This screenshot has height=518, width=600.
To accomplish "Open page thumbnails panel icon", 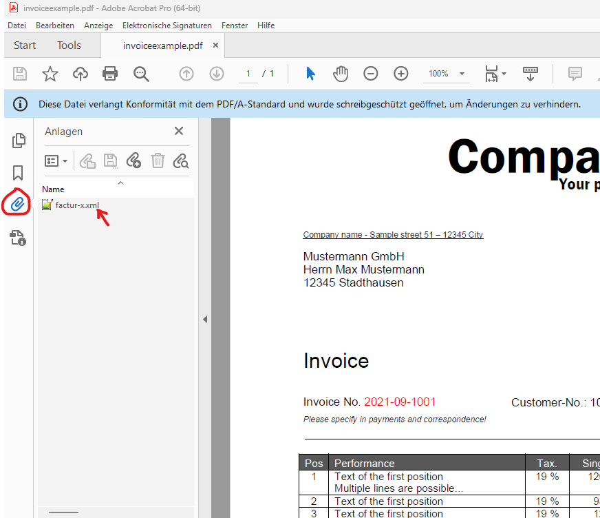I will point(19,141).
